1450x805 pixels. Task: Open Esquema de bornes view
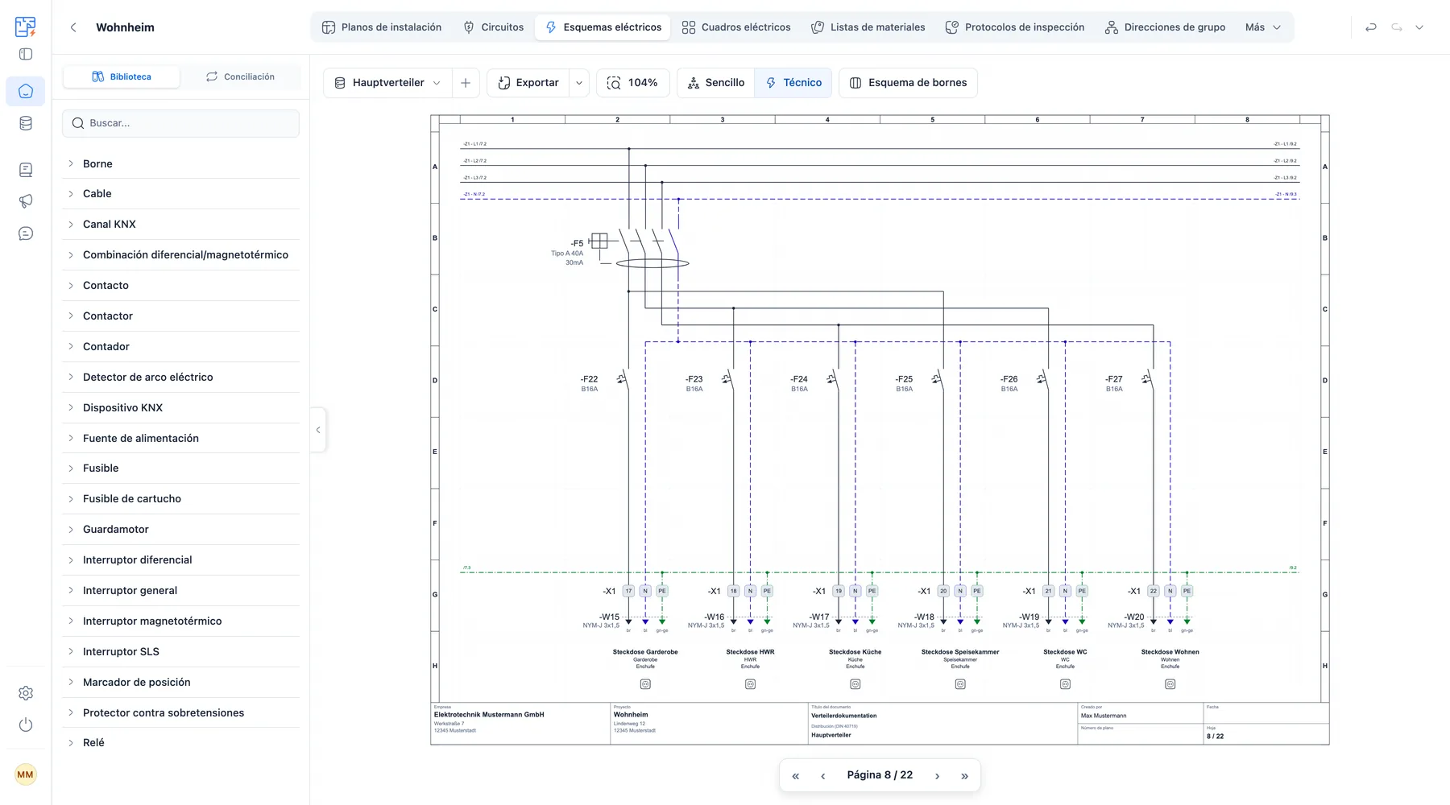tap(908, 83)
